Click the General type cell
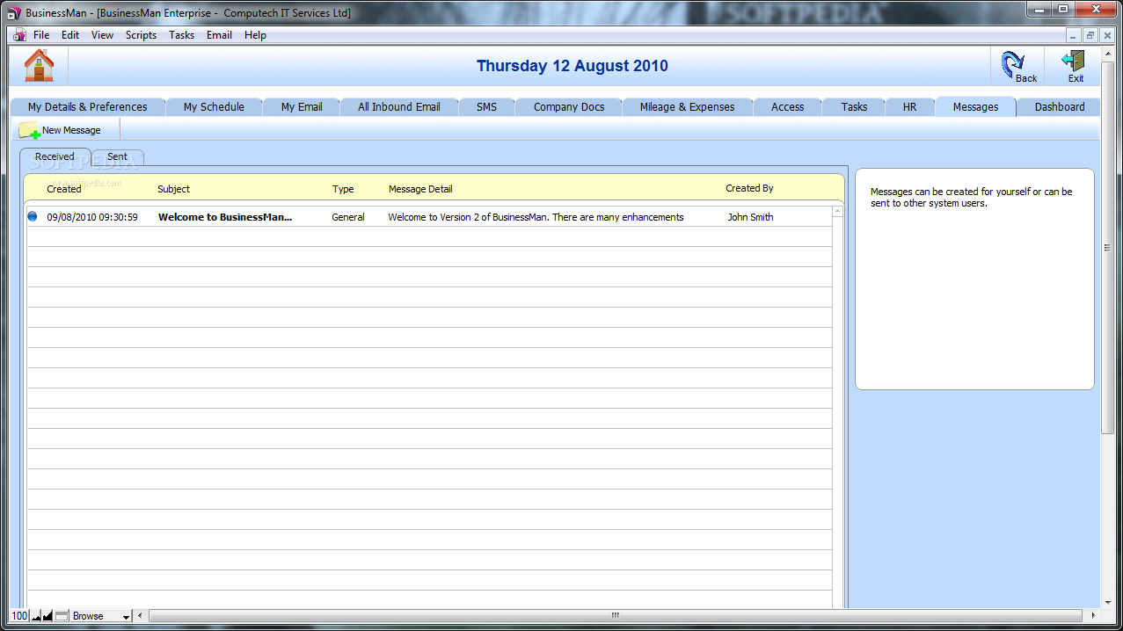This screenshot has width=1123, height=631. click(348, 217)
